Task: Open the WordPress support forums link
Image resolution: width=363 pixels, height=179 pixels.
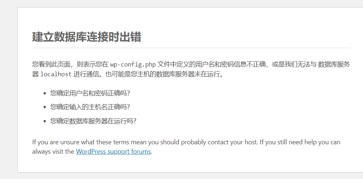Action: 113,152
